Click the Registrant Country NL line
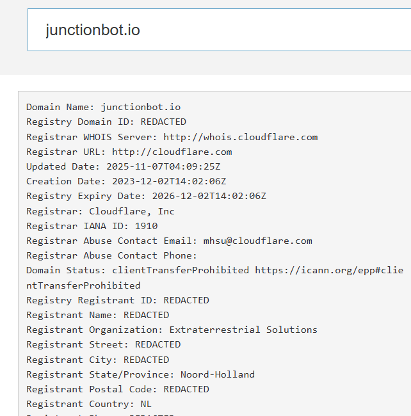 tap(88, 404)
